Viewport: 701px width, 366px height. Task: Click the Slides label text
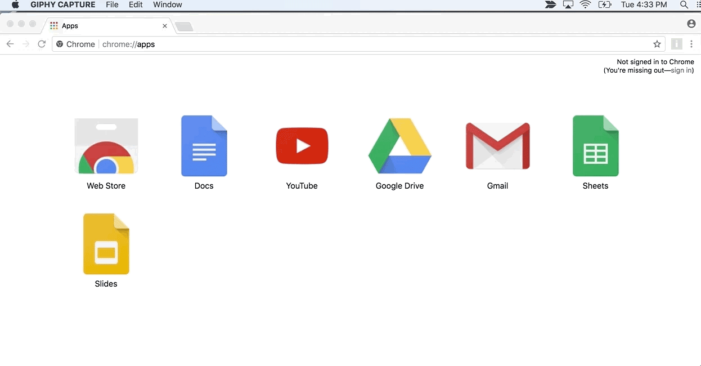(x=106, y=284)
